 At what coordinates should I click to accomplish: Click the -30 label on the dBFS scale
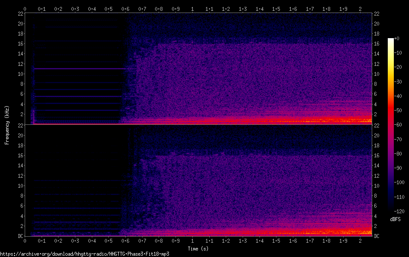click(x=400, y=82)
